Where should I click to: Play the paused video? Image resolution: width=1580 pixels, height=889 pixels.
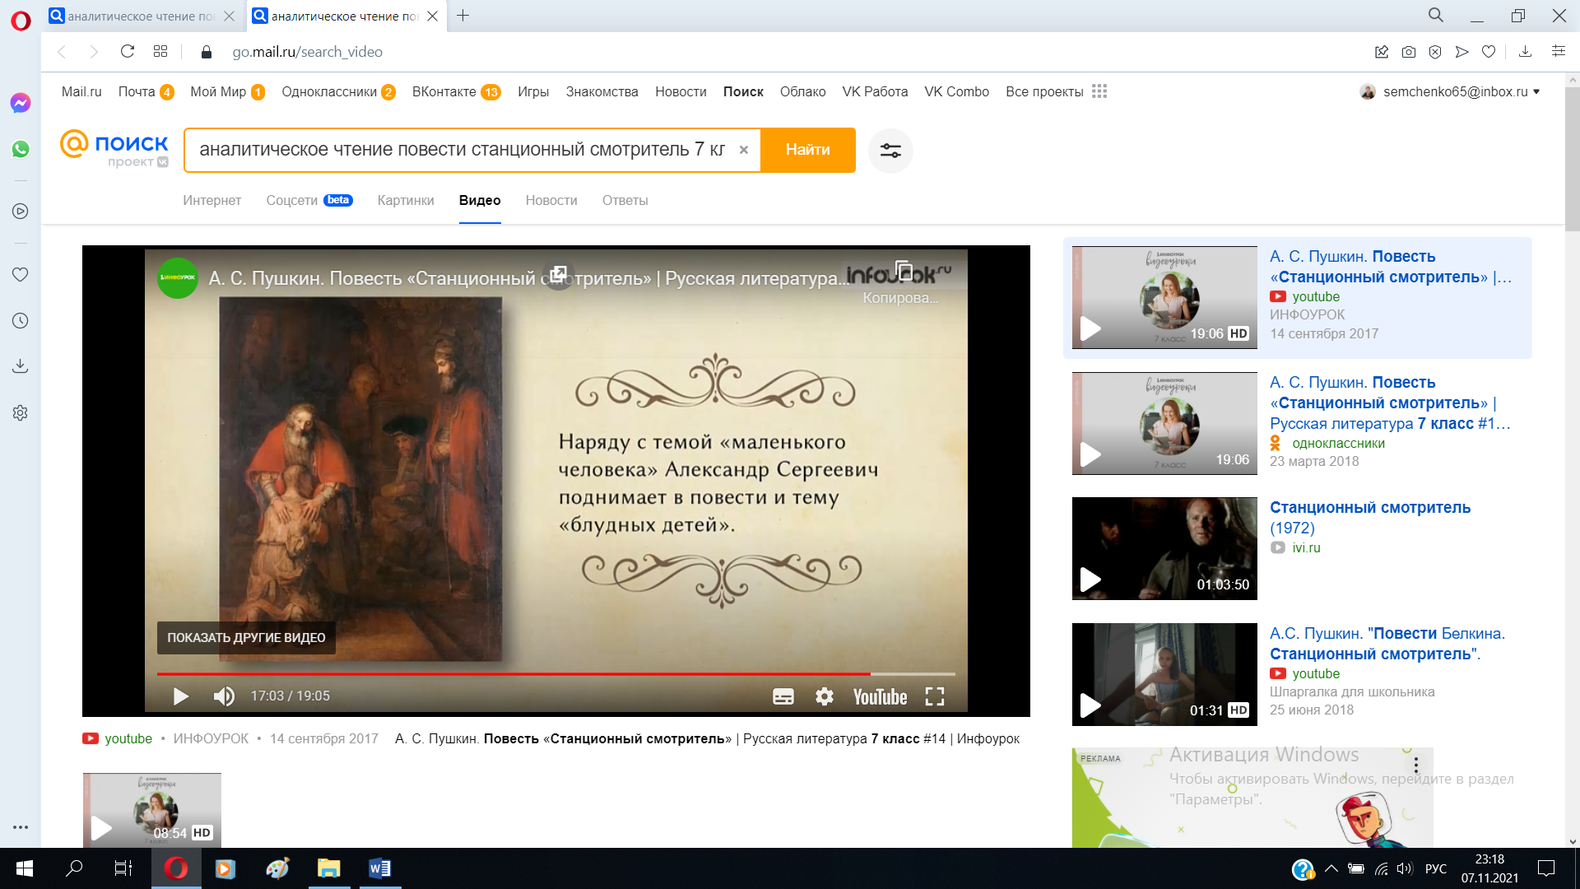coord(181,696)
